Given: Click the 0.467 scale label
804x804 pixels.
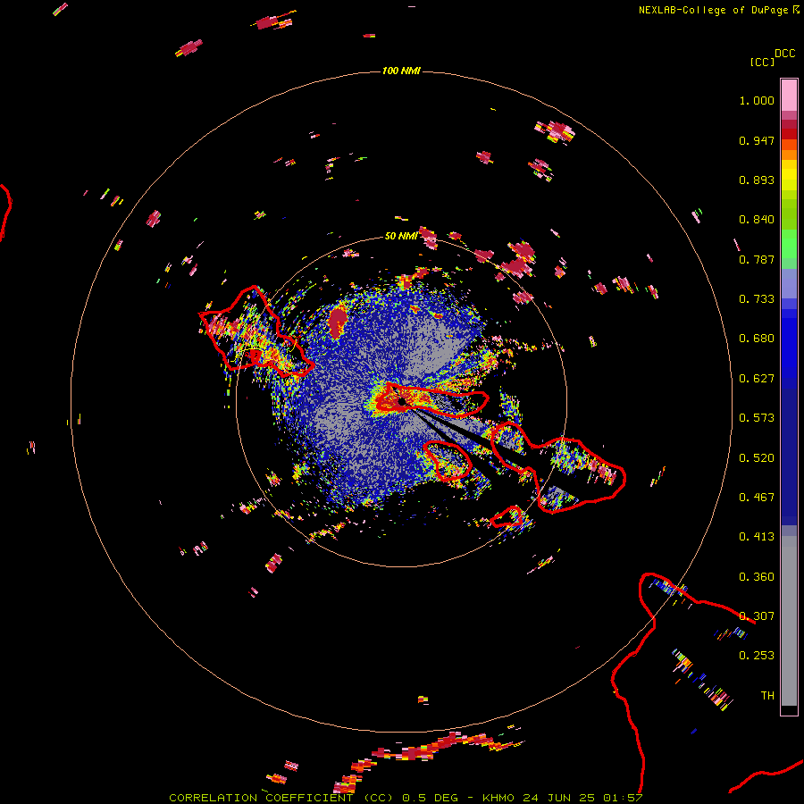Looking at the screenshot, I should [757, 498].
